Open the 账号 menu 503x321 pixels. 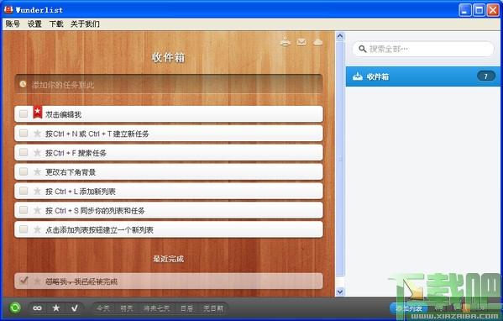[13, 24]
